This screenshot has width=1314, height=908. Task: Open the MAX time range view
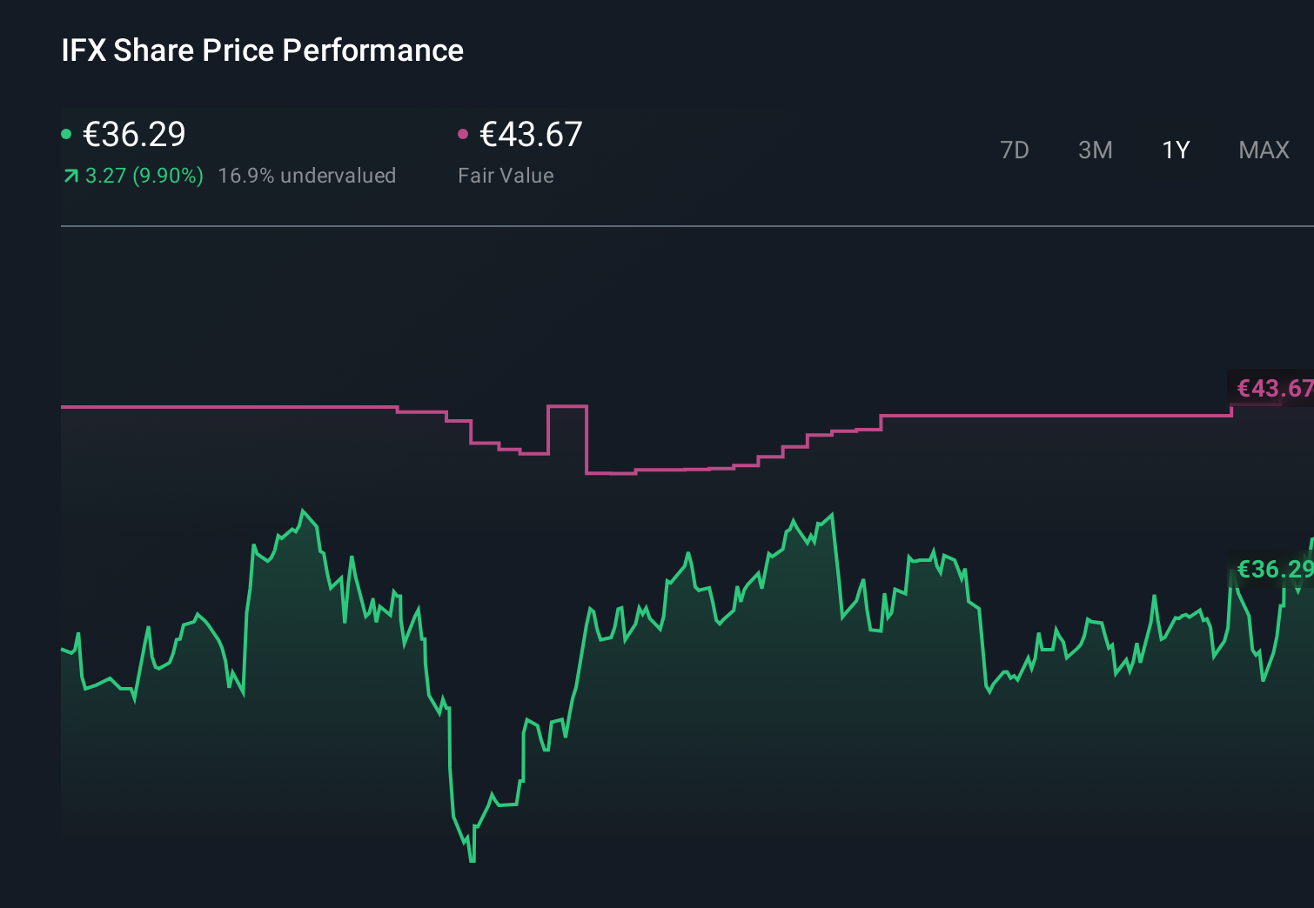[x=1264, y=150]
